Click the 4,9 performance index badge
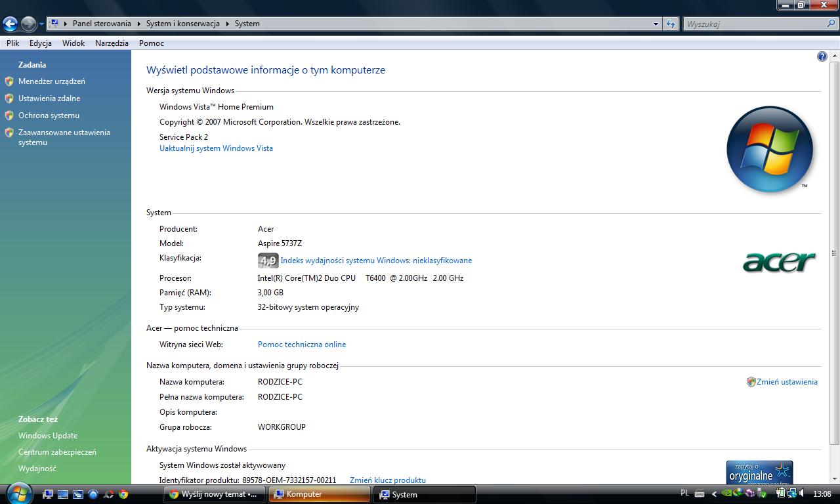This screenshot has width=840, height=504. [x=268, y=261]
